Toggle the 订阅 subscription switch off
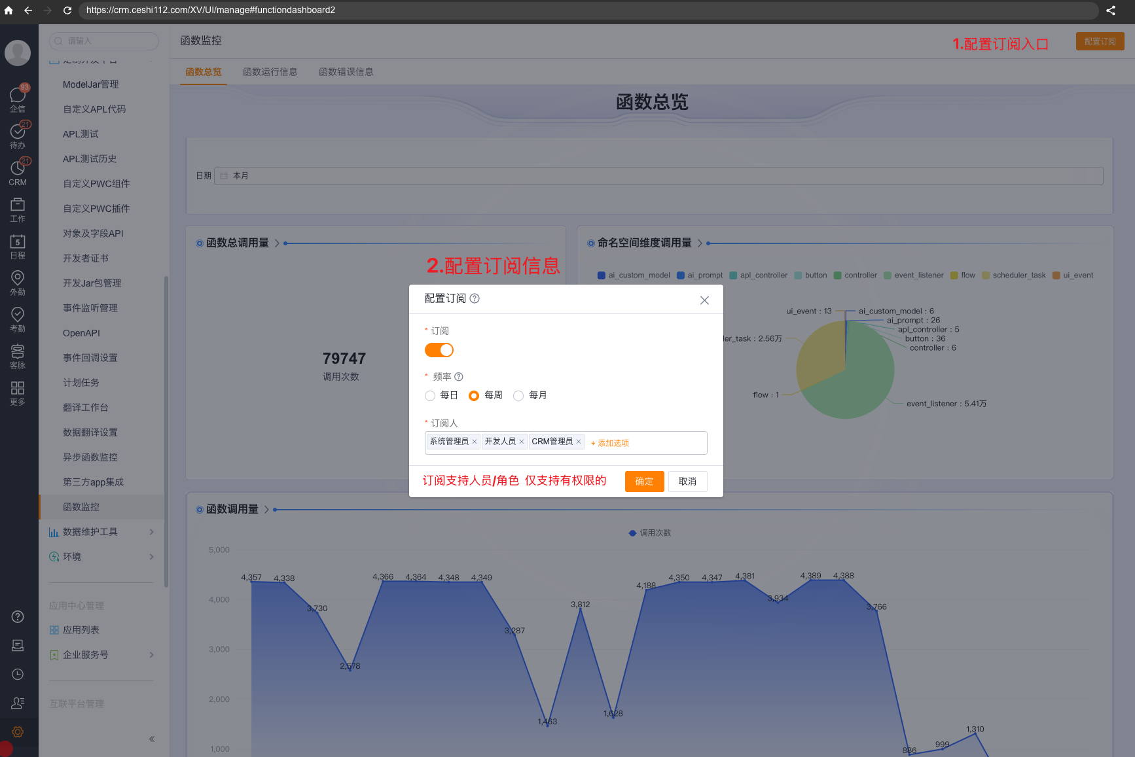The image size is (1135, 757). pyautogui.click(x=439, y=350)
